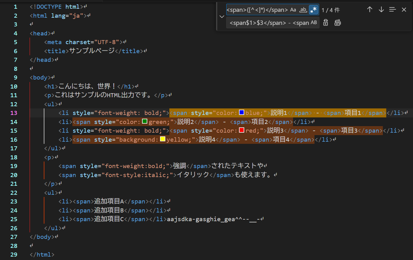Open the green color swatch on line 14

[x=145, y=121]
